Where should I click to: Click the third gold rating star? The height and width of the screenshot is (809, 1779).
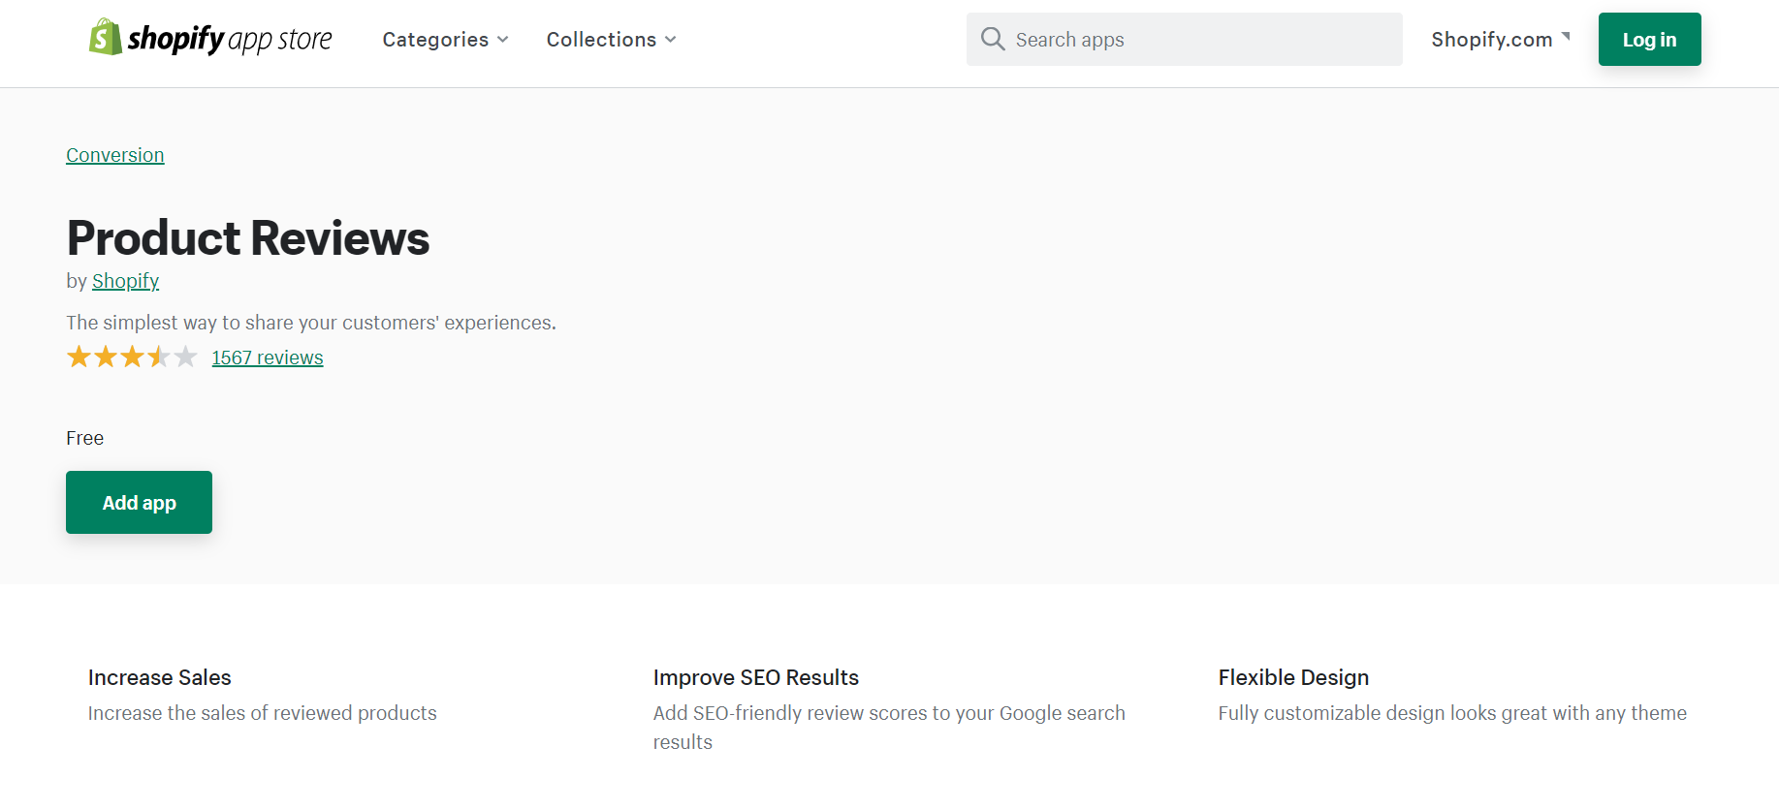pos(133,358)
